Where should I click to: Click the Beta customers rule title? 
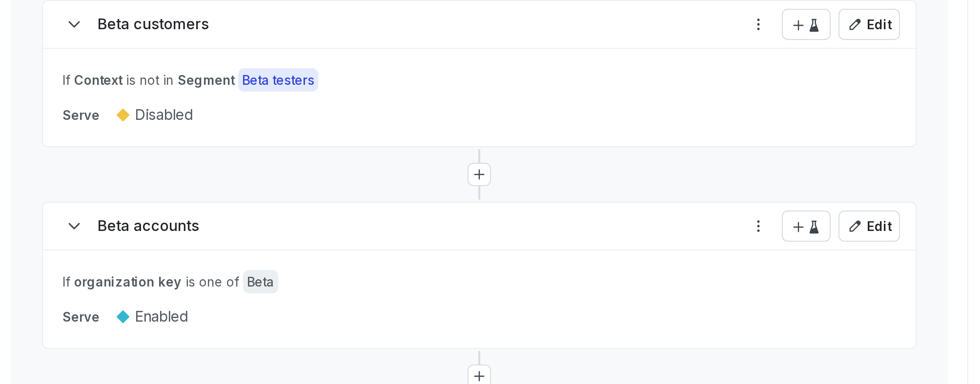coord(153,24)
